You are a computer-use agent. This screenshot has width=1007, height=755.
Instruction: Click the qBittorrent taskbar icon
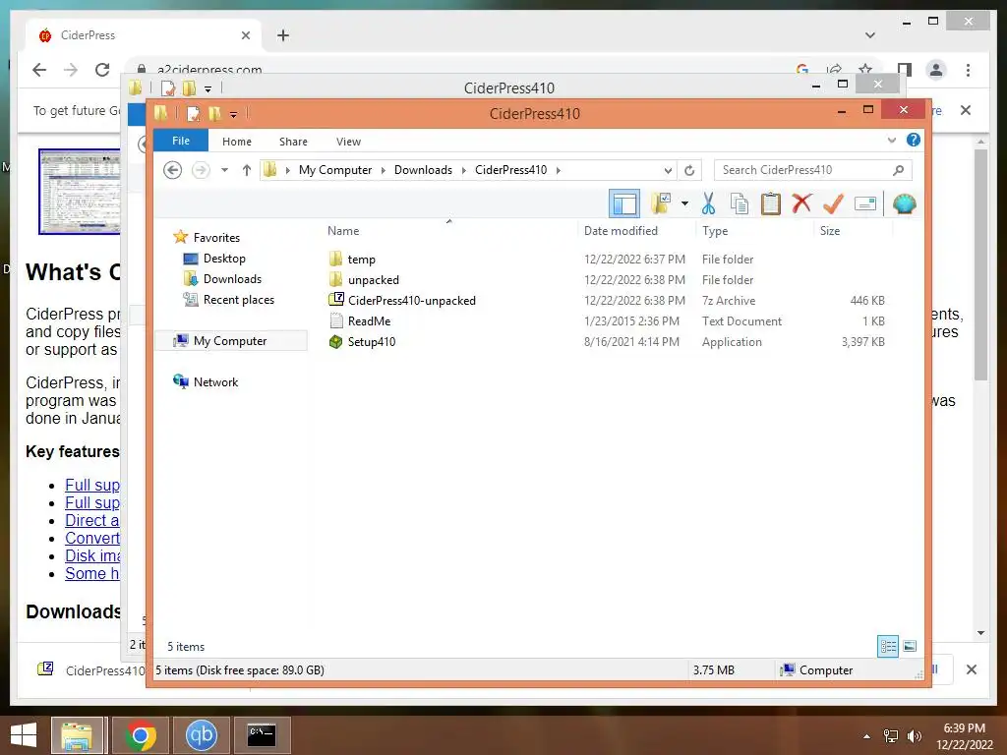[x=201, y=735]
